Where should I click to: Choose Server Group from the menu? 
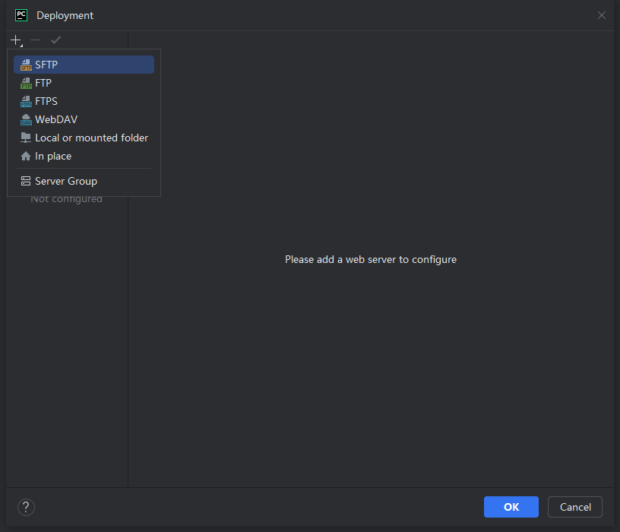tap(84, 181)
